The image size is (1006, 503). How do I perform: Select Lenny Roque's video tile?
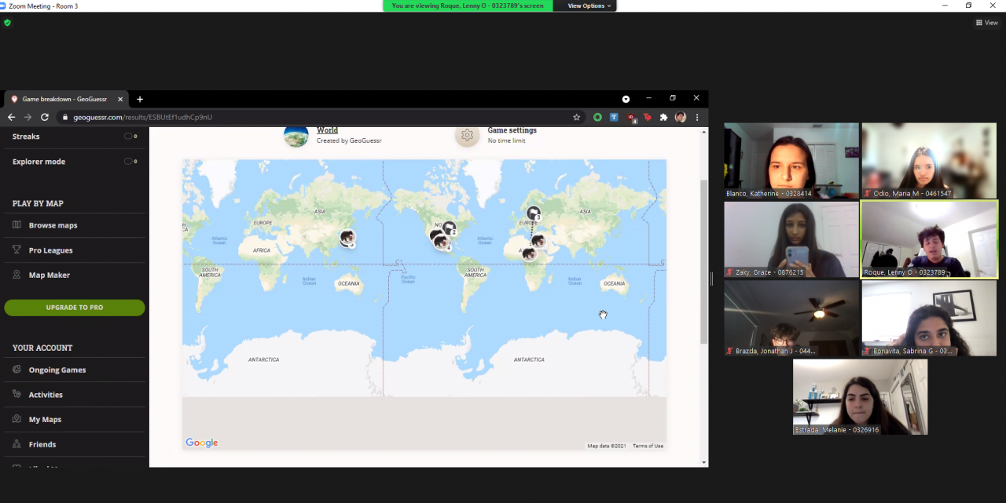[929, 239]
